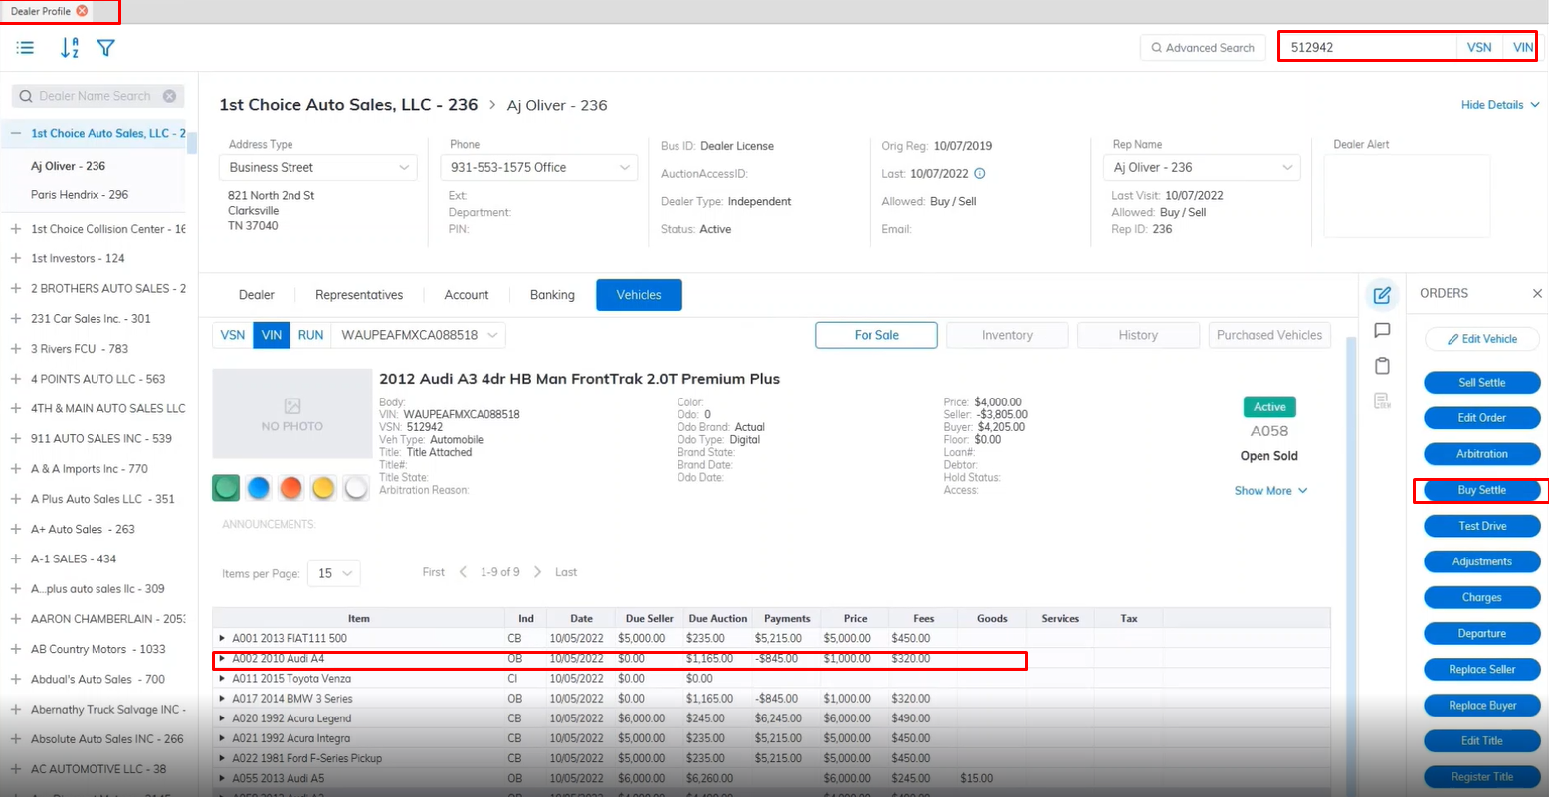Open the list view menu icon
This screenshot has width=1549, height=797.
coord(25,47)
